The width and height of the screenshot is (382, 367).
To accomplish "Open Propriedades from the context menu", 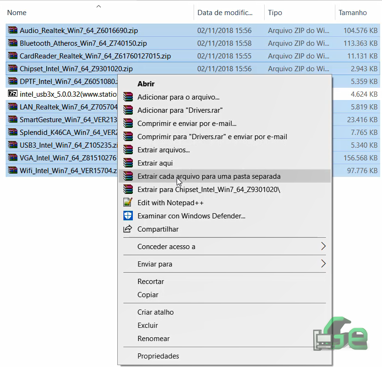I will click(x=224, y=356).
